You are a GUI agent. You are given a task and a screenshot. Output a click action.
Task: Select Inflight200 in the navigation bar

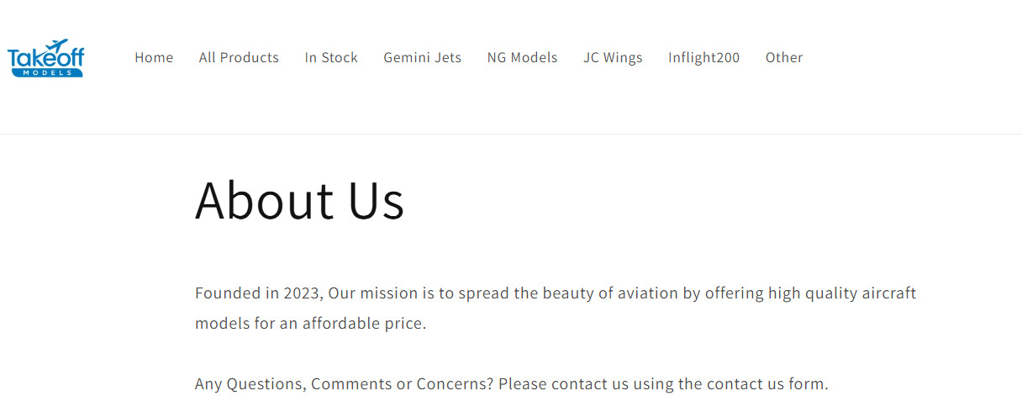(704, 57)
